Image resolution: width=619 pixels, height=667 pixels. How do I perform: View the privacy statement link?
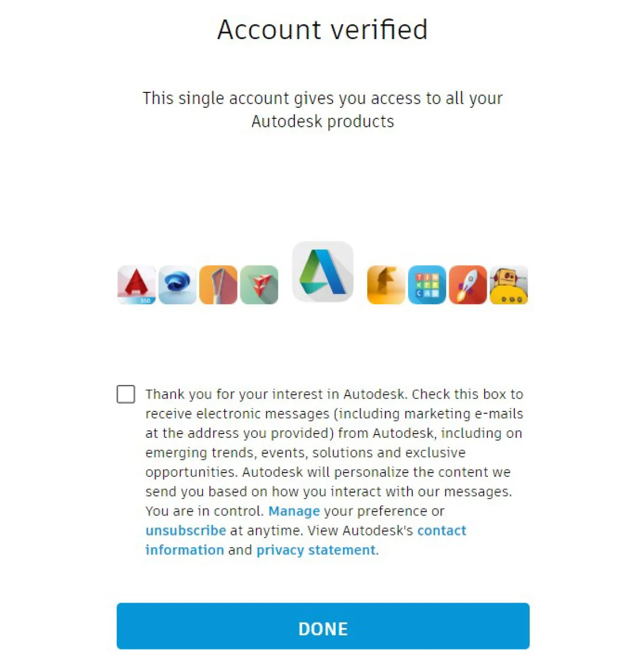pyautogui.click(x=316, y=550)
